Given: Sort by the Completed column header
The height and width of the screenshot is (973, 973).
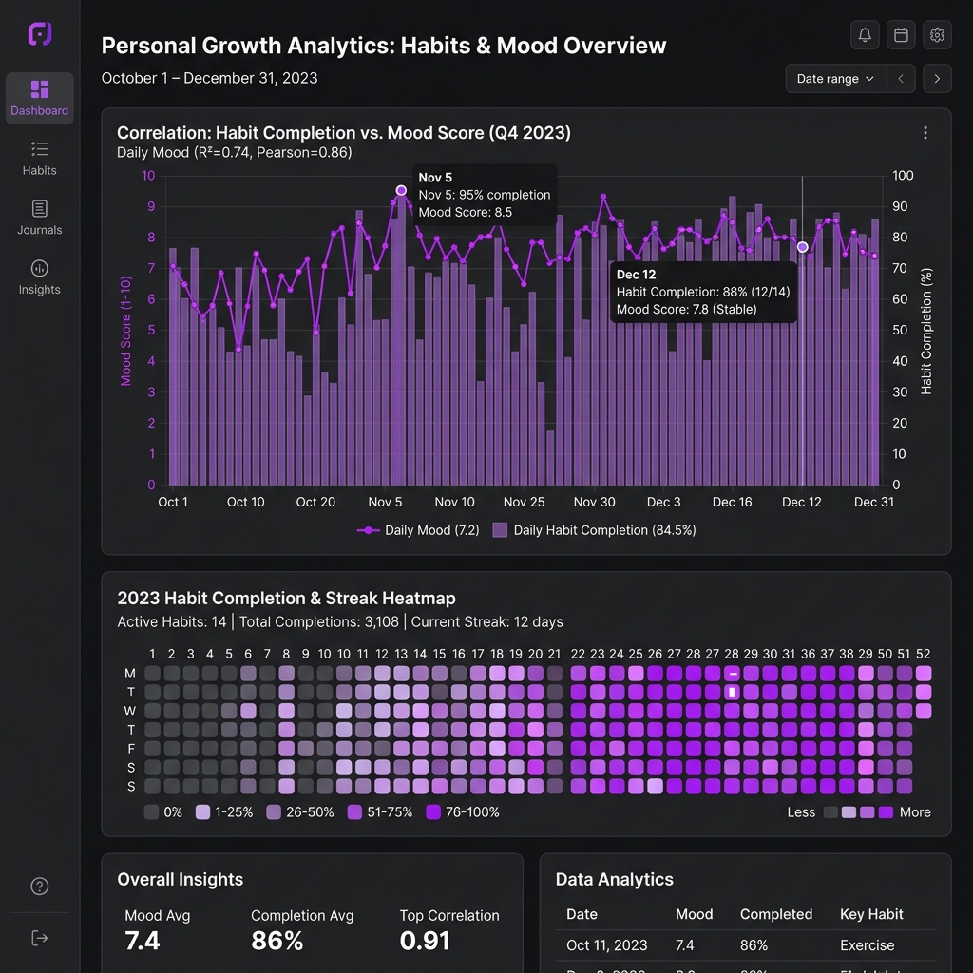Looking at the screenshot, I should [776, 914].
